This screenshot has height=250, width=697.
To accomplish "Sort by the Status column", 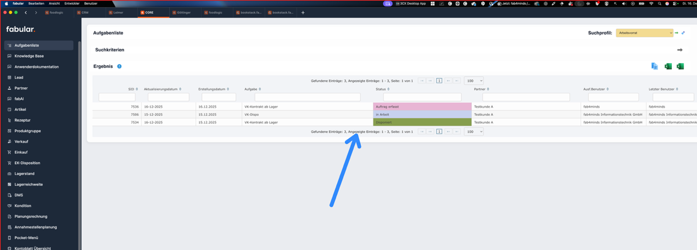I will pos(382,89).
